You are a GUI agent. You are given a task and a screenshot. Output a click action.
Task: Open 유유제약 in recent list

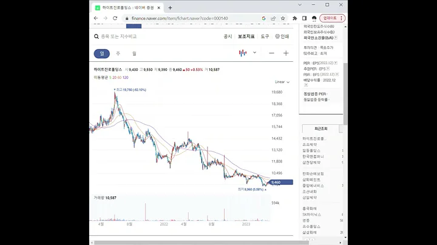coord(310,144)
